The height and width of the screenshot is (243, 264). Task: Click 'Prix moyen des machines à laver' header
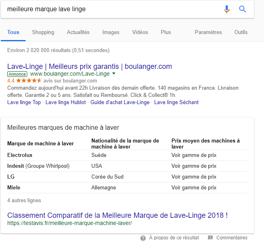206,144
